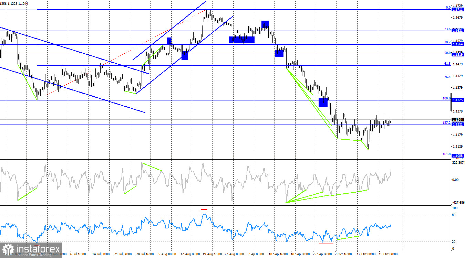Select the 1.1129 price axis value
This screenshot has width=465, height=258.
(458, 146)
